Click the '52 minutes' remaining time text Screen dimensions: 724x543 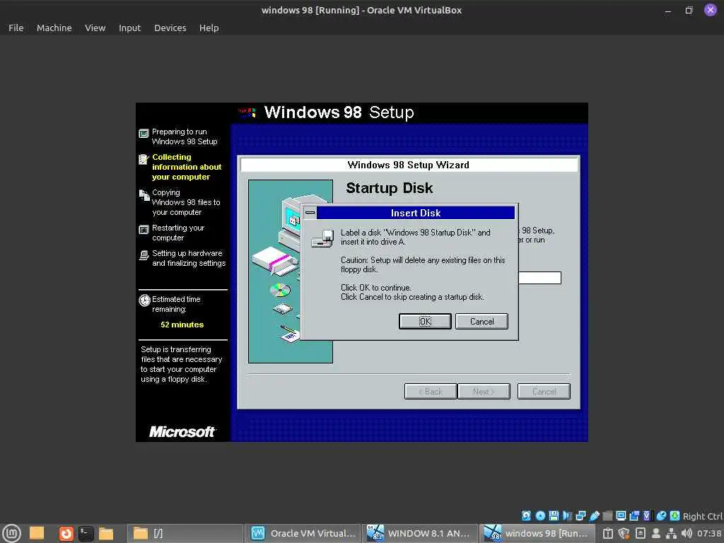tap(182, 325)
